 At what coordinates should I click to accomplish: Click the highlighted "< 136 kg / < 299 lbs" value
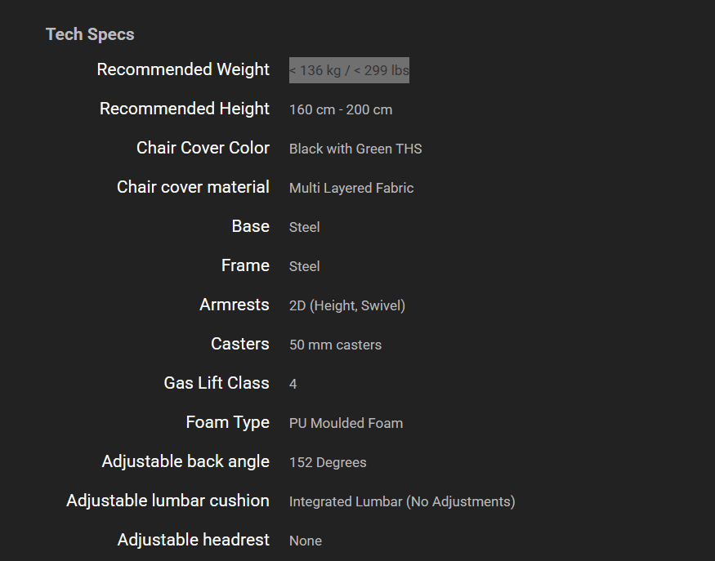click(349, 70)
